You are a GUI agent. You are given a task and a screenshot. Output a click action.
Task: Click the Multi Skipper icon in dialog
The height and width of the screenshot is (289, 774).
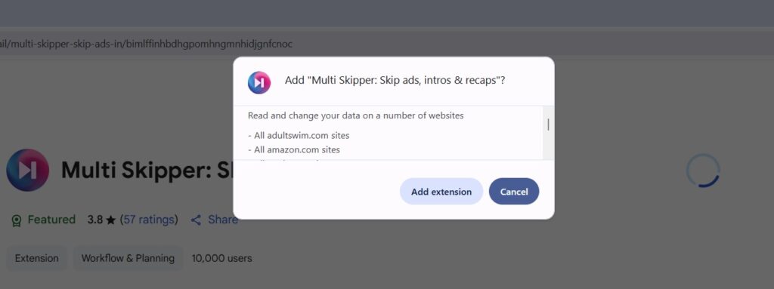(x=259, y=82)
